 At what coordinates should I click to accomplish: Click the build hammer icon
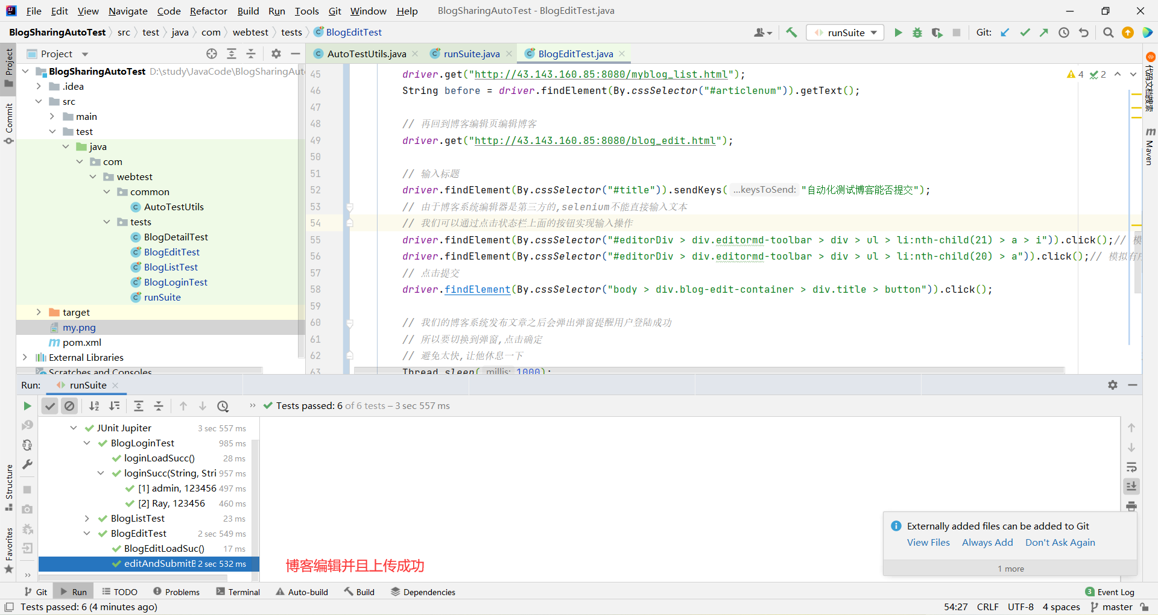[x=792, y=33]
